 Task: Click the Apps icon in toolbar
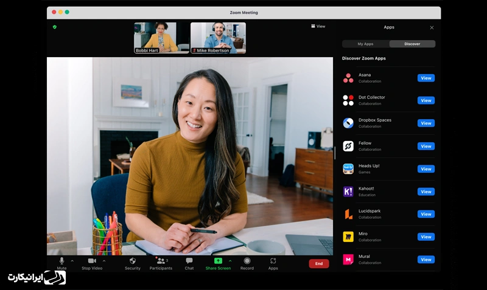pyautogui.click(x=273, y=261)
